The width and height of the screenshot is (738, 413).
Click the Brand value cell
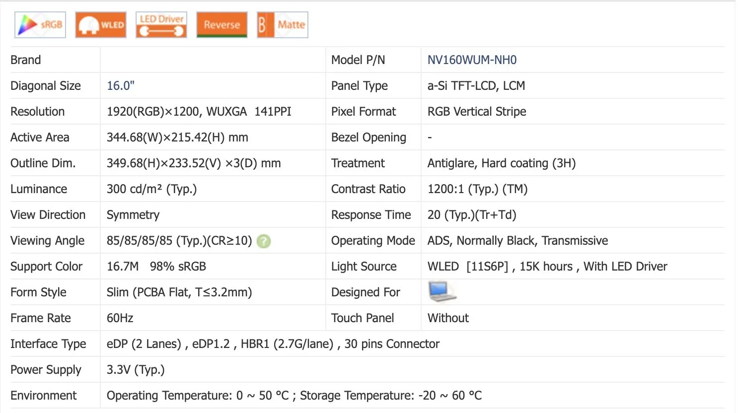click(x=213, y=60)
